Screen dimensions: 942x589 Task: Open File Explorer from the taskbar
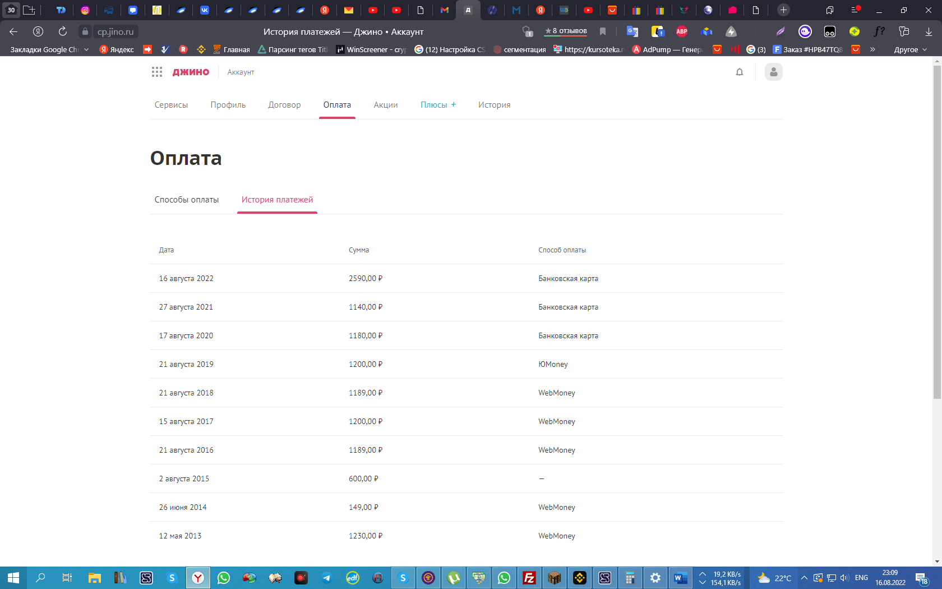[95, 578]
